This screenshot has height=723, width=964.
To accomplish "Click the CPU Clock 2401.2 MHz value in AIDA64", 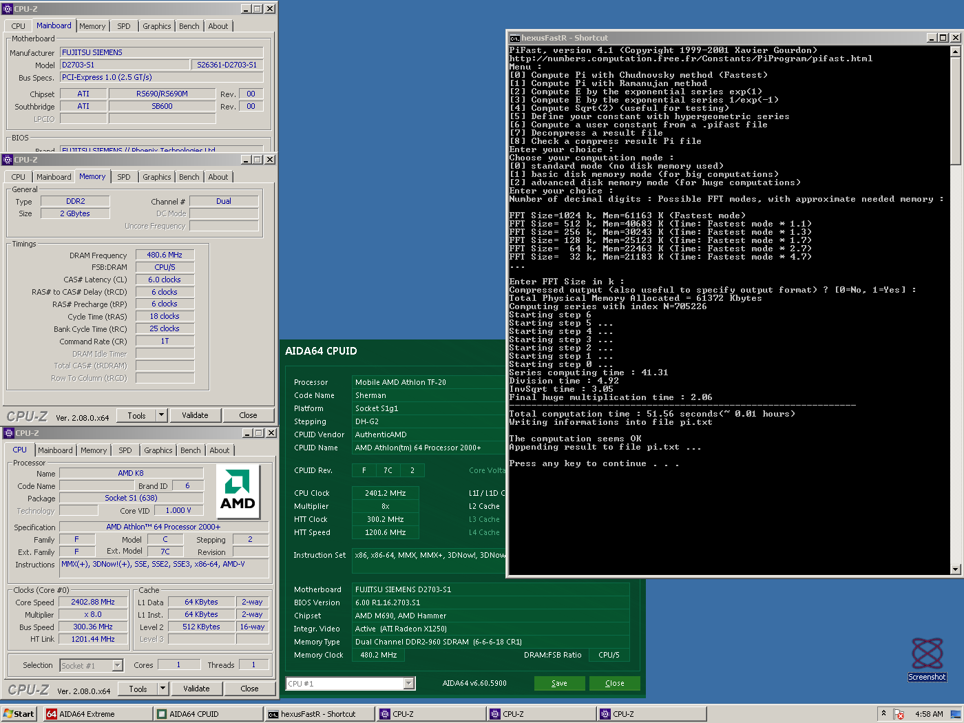I will pyautogui.click(x=385, y=493).
